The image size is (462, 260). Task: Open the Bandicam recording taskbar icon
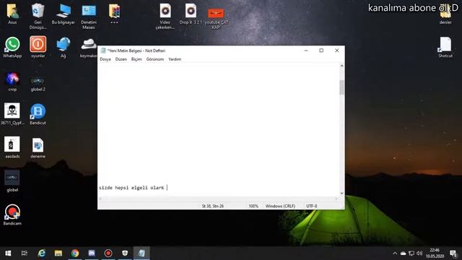tap(108, 253)
